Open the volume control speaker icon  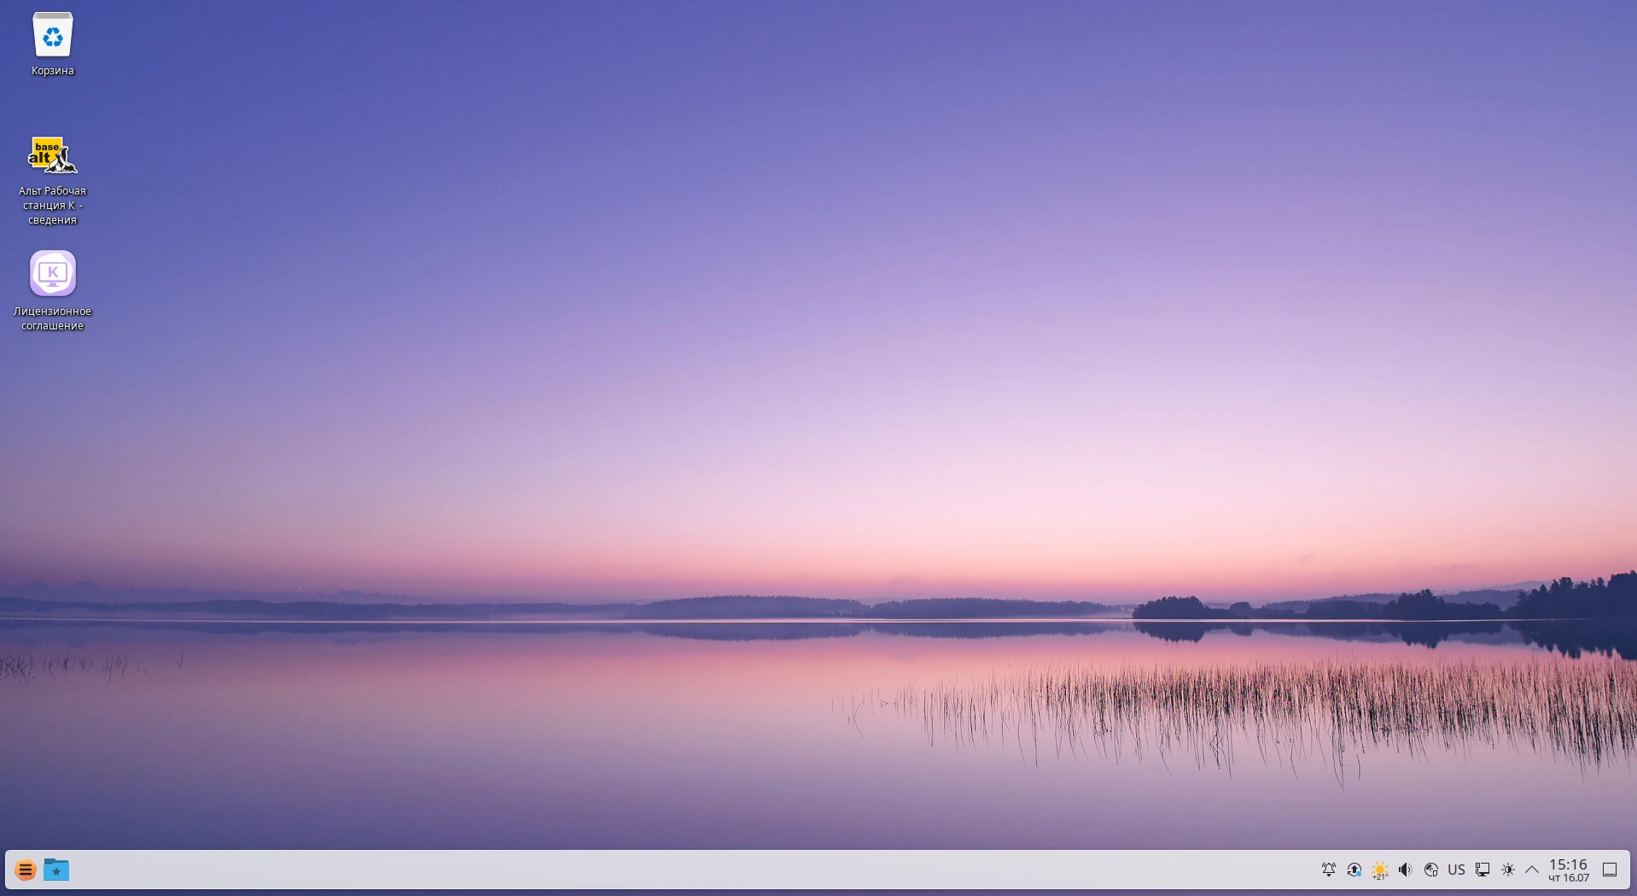1406,870
